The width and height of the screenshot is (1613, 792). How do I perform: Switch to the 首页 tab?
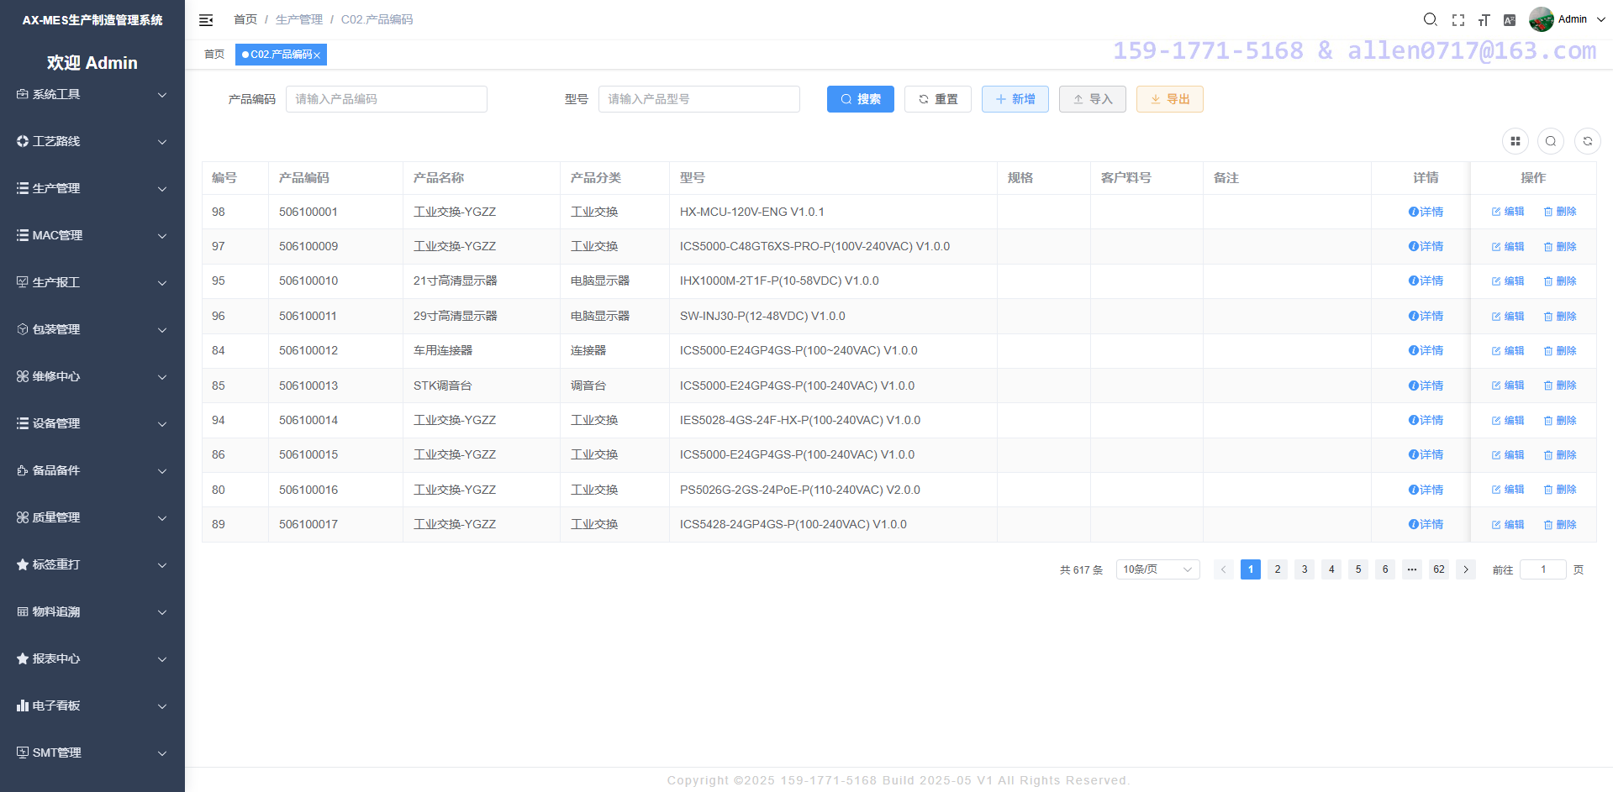pos(214,55)
